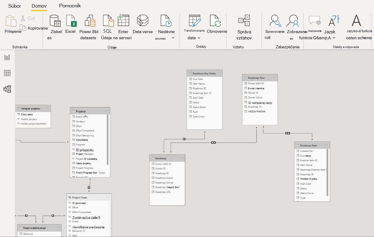The width and height of the screenshot is (374, 237).
Task: Click the Enter data table icon
Action: point(123,20)
